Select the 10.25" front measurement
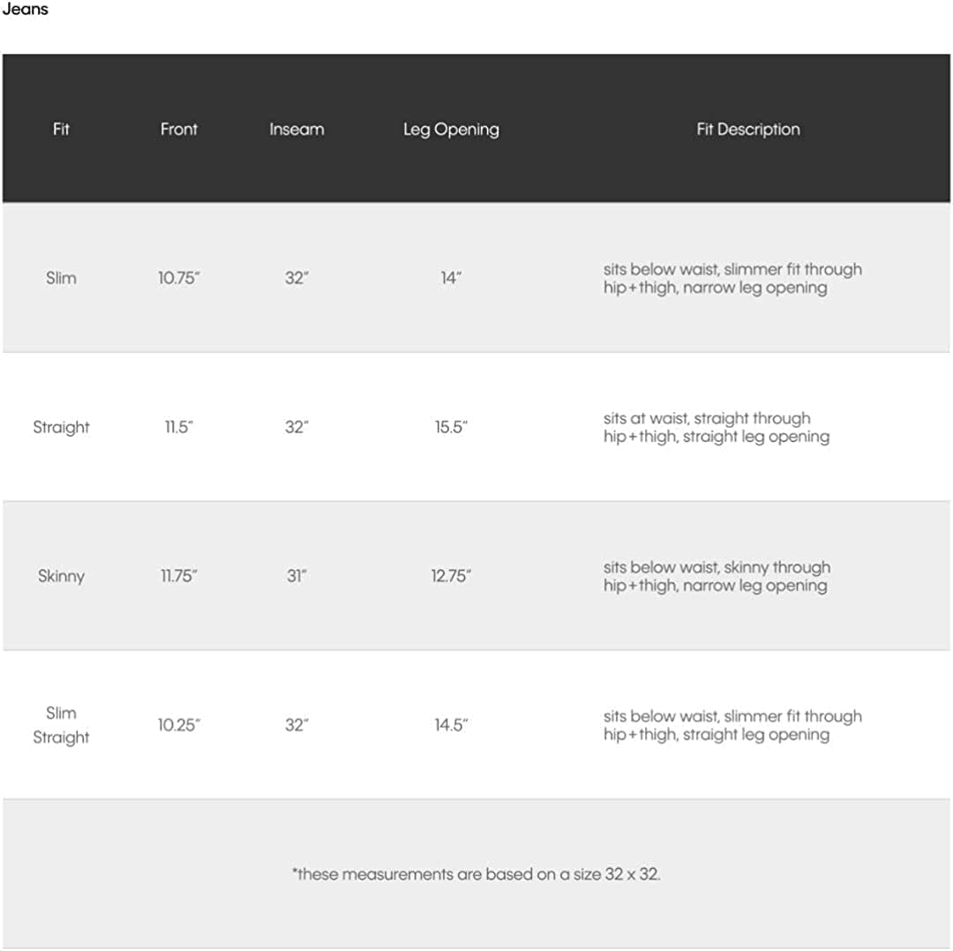The image size is (953, 951). tap(179, 725)
